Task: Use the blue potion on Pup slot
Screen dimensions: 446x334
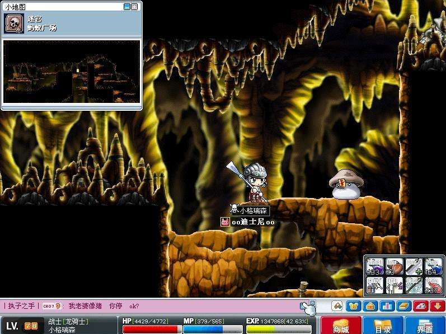Action: [434, 267]
